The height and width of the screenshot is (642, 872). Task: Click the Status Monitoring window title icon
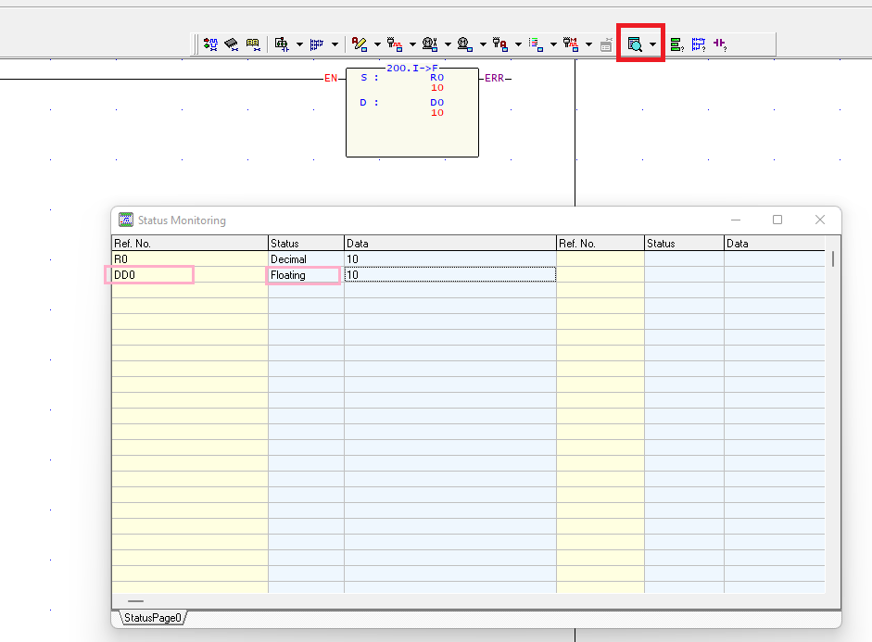point(126,220)
